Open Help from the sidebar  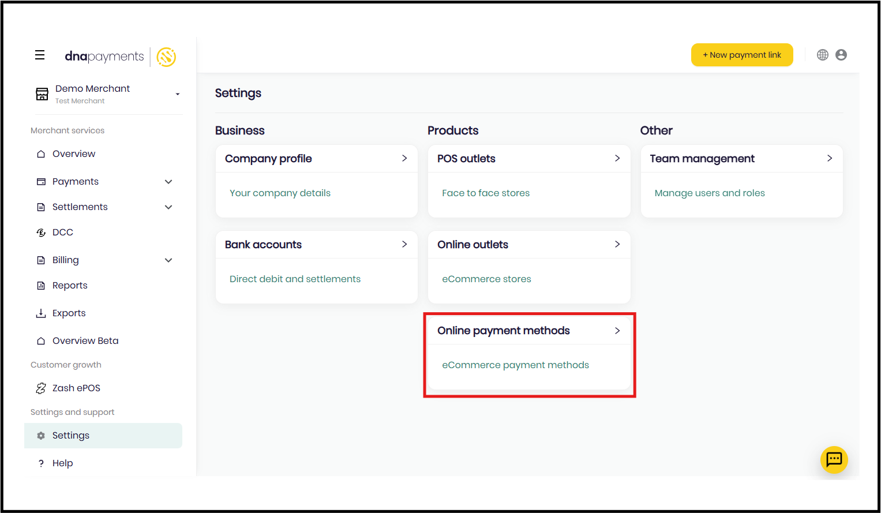pyautogui.click(x=62, y=463)
